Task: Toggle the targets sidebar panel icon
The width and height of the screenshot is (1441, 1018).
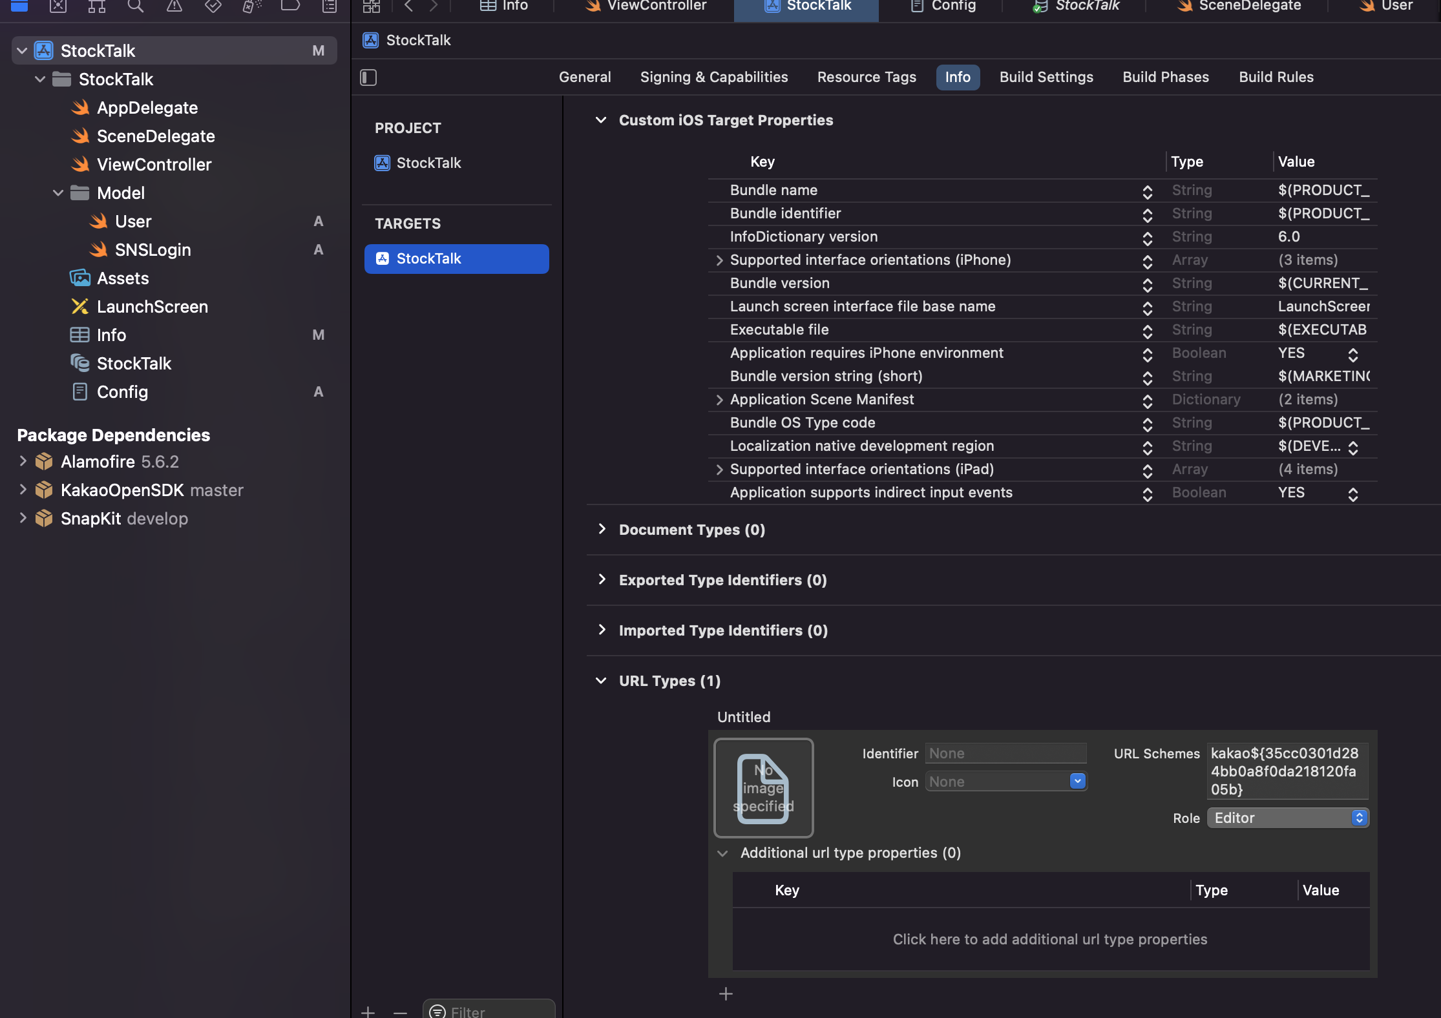Action: pos(368,78)
